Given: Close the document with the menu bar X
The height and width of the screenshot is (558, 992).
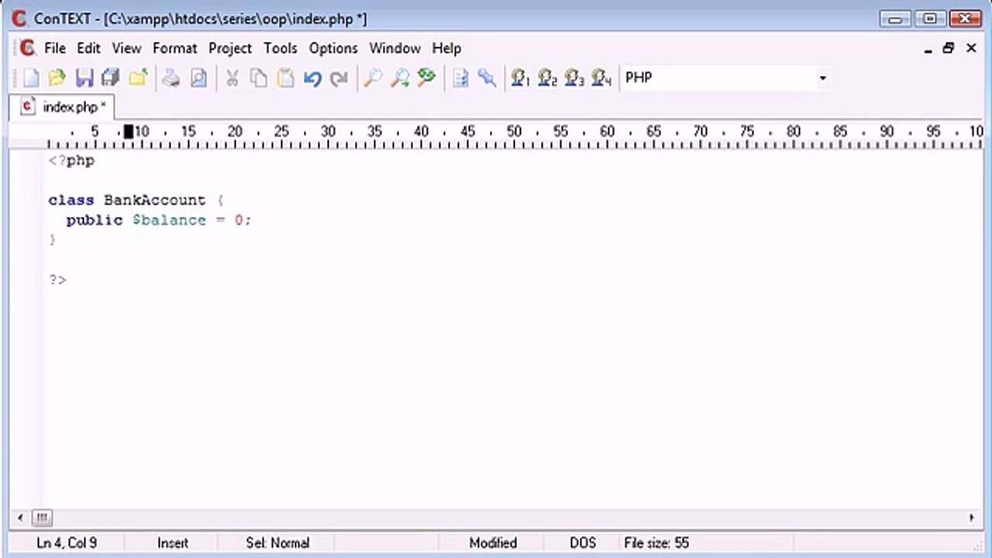Looking at the screenshot, I should click(971, 48).
